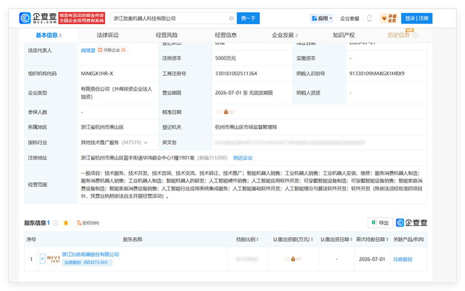Switch to the 法律诉讼 tab

(107, 35)
